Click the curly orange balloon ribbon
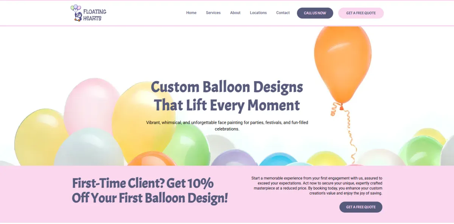 (345, 132)
